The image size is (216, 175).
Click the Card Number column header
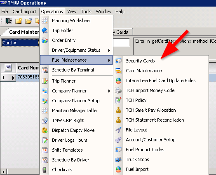(28, 68)
